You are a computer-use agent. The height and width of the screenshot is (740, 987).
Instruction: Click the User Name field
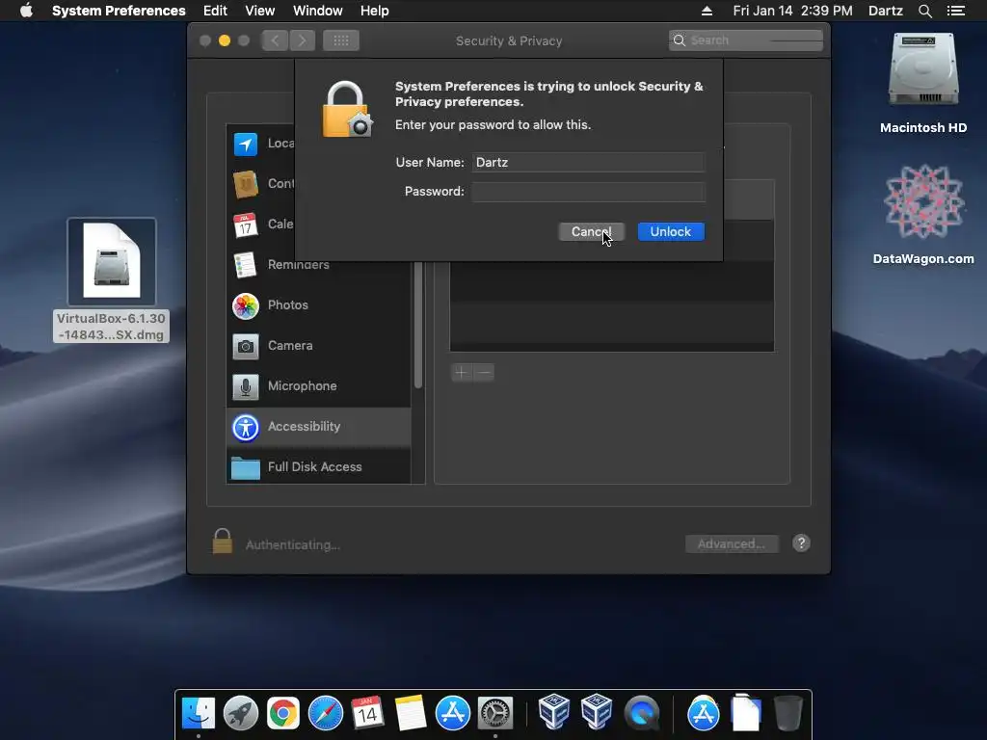tap(589, 162)
